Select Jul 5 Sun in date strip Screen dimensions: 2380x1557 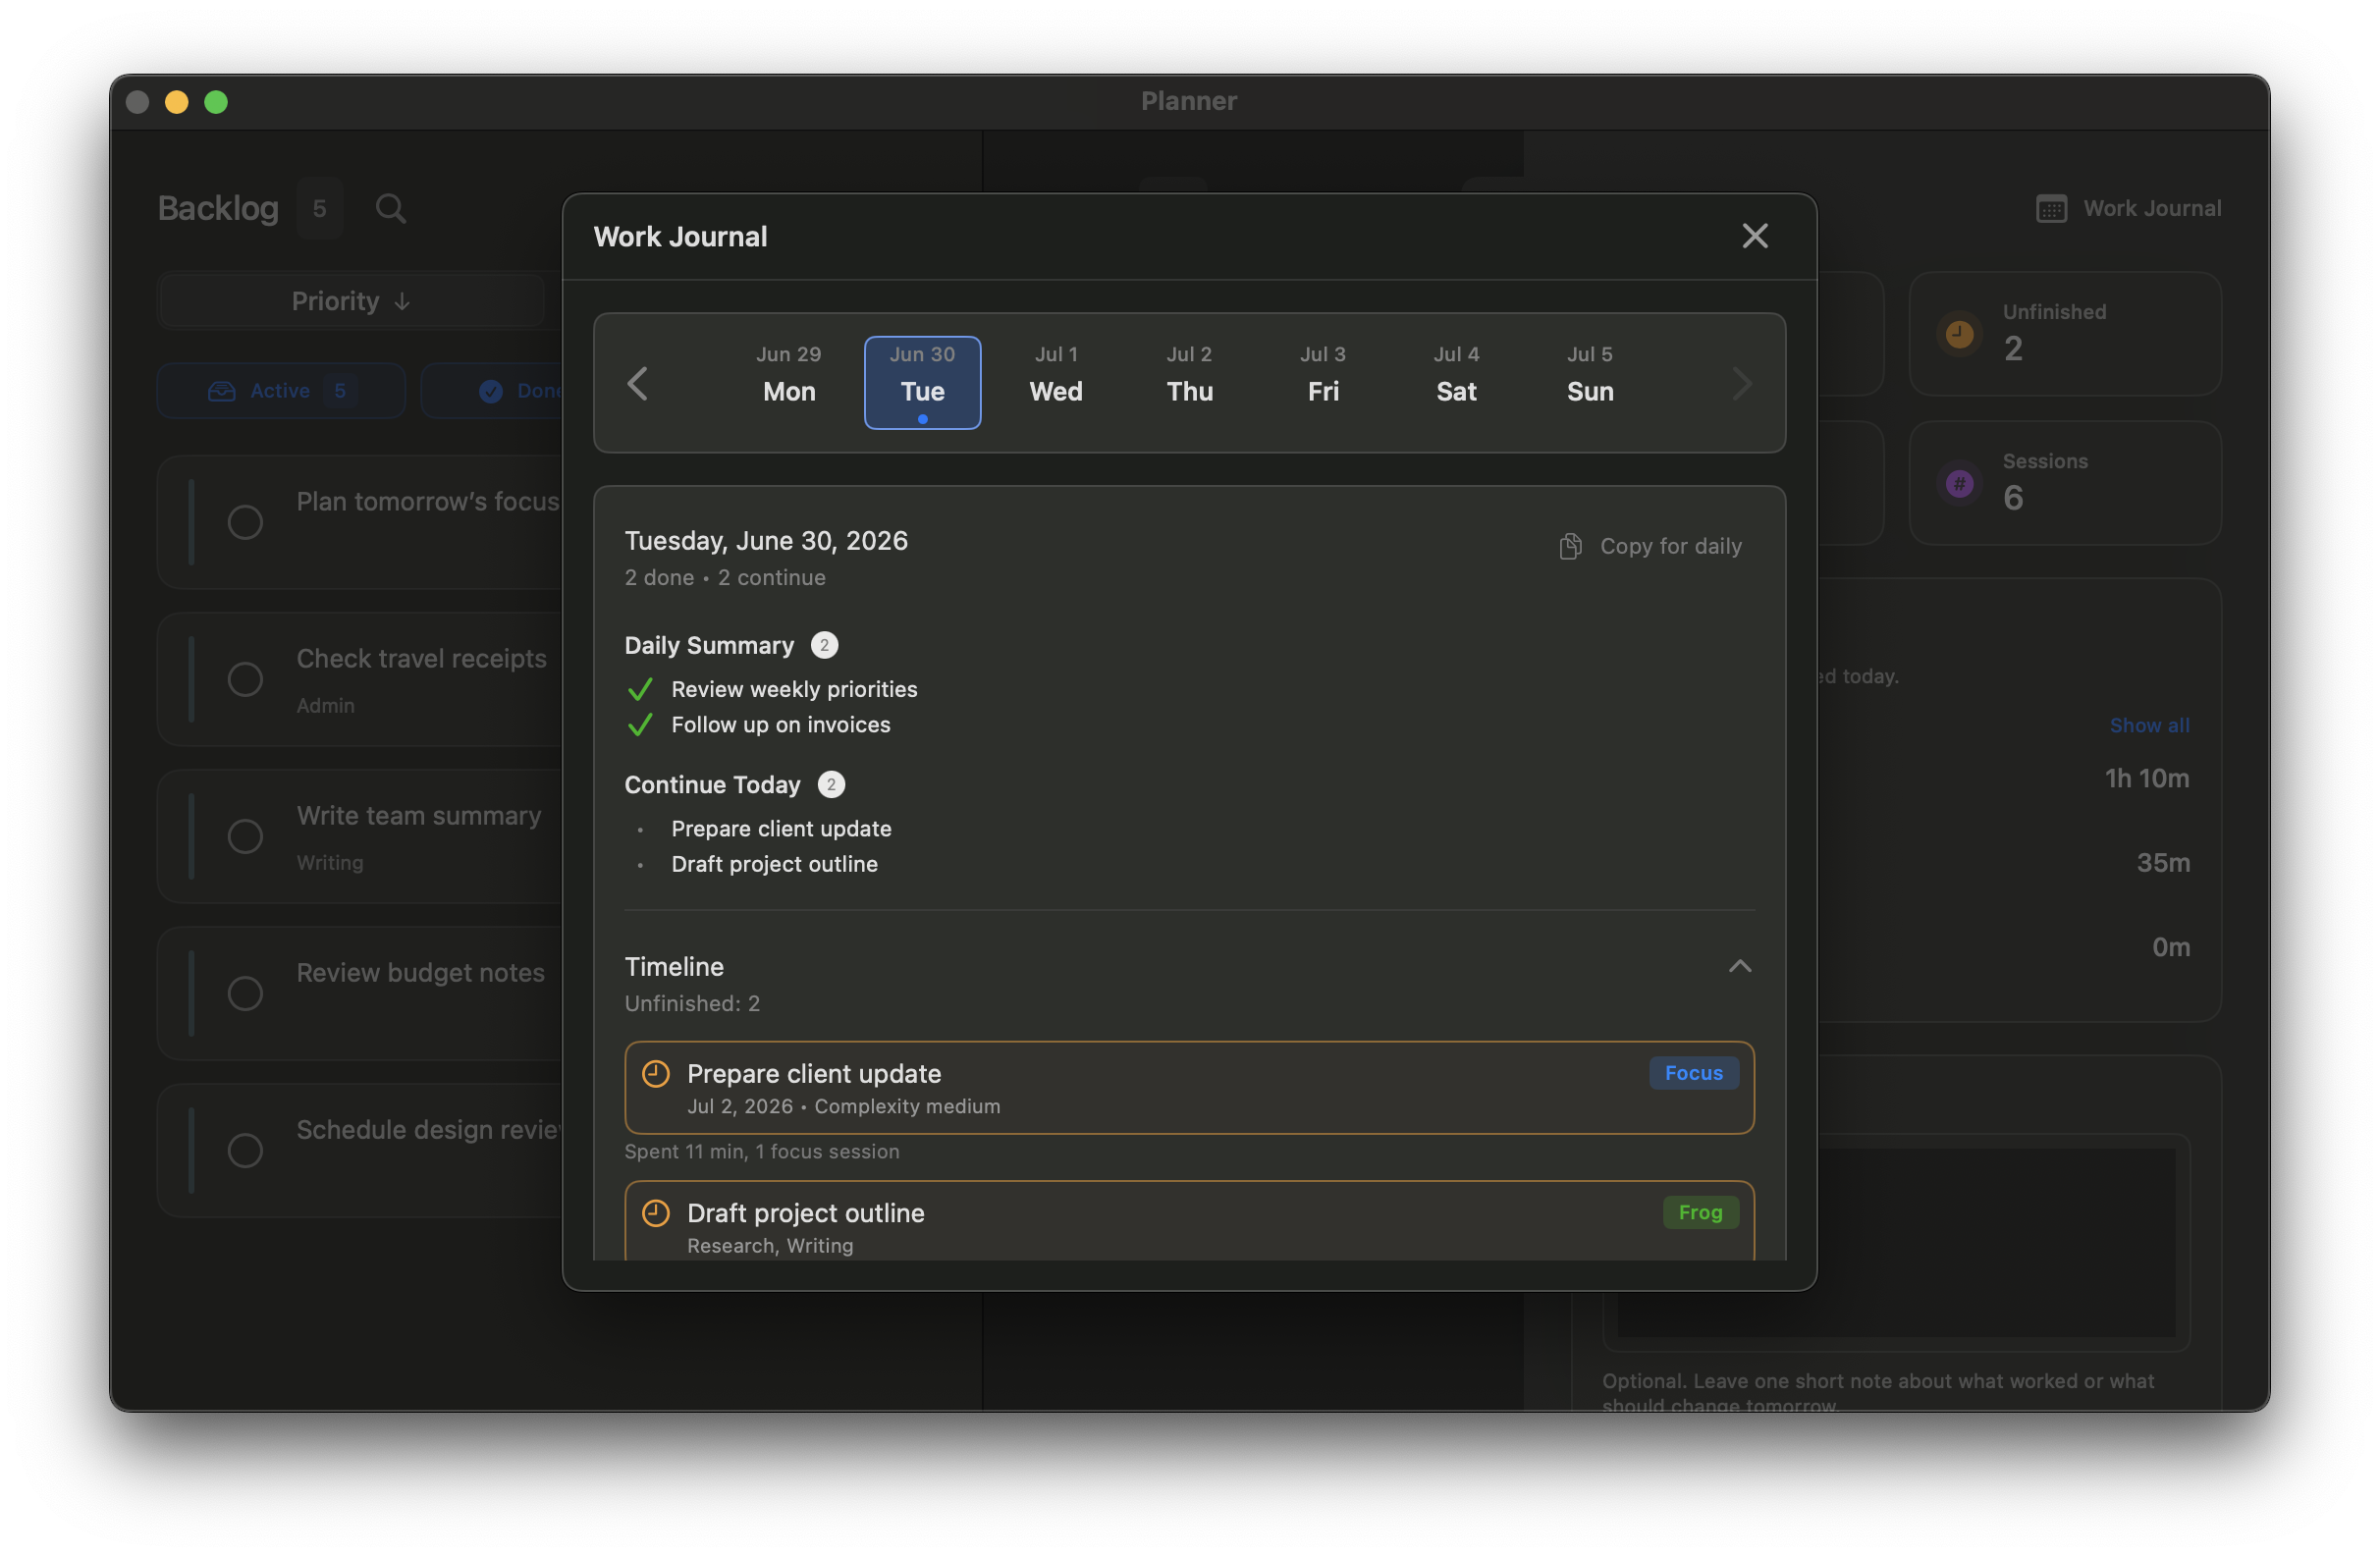[1590, 383]
